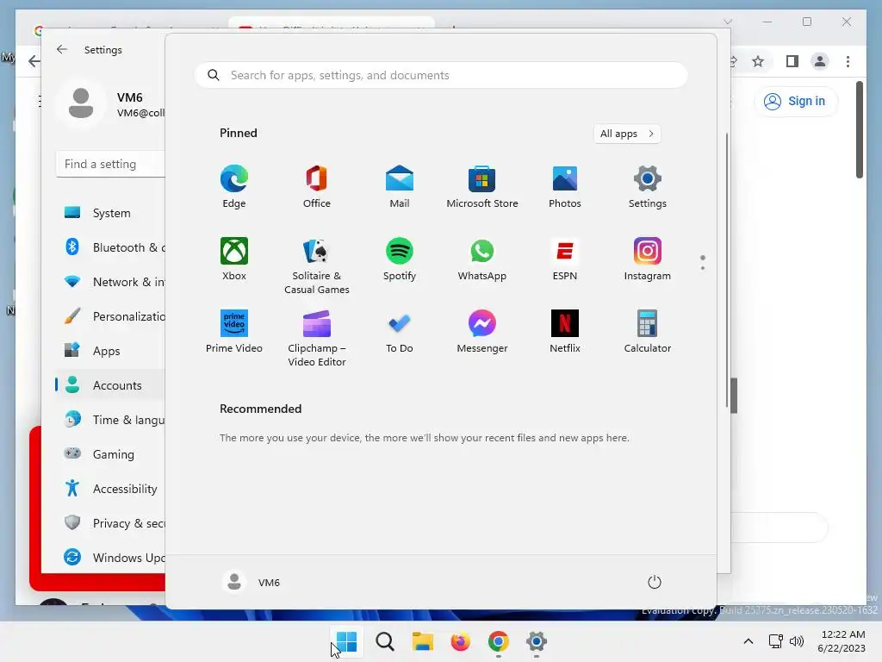Image resolution: width=882 pixels, height=662 pixels.
Task: Launch the Xbox app
Action: (234, 259)
